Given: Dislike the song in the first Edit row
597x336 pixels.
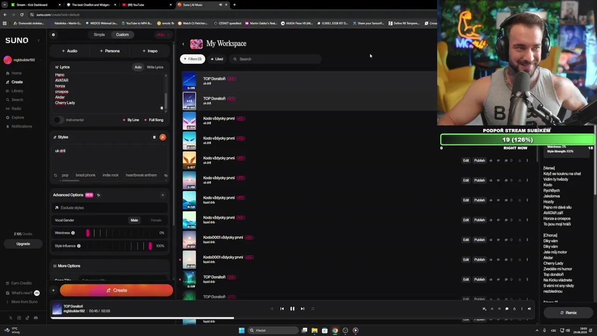Looking at the screenshot, I should click(498, 161).
